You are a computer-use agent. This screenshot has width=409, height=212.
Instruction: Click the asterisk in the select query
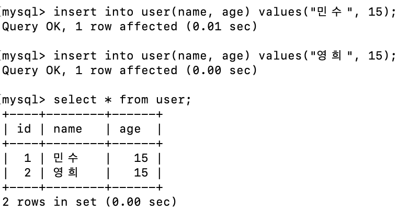coord(108,100)
